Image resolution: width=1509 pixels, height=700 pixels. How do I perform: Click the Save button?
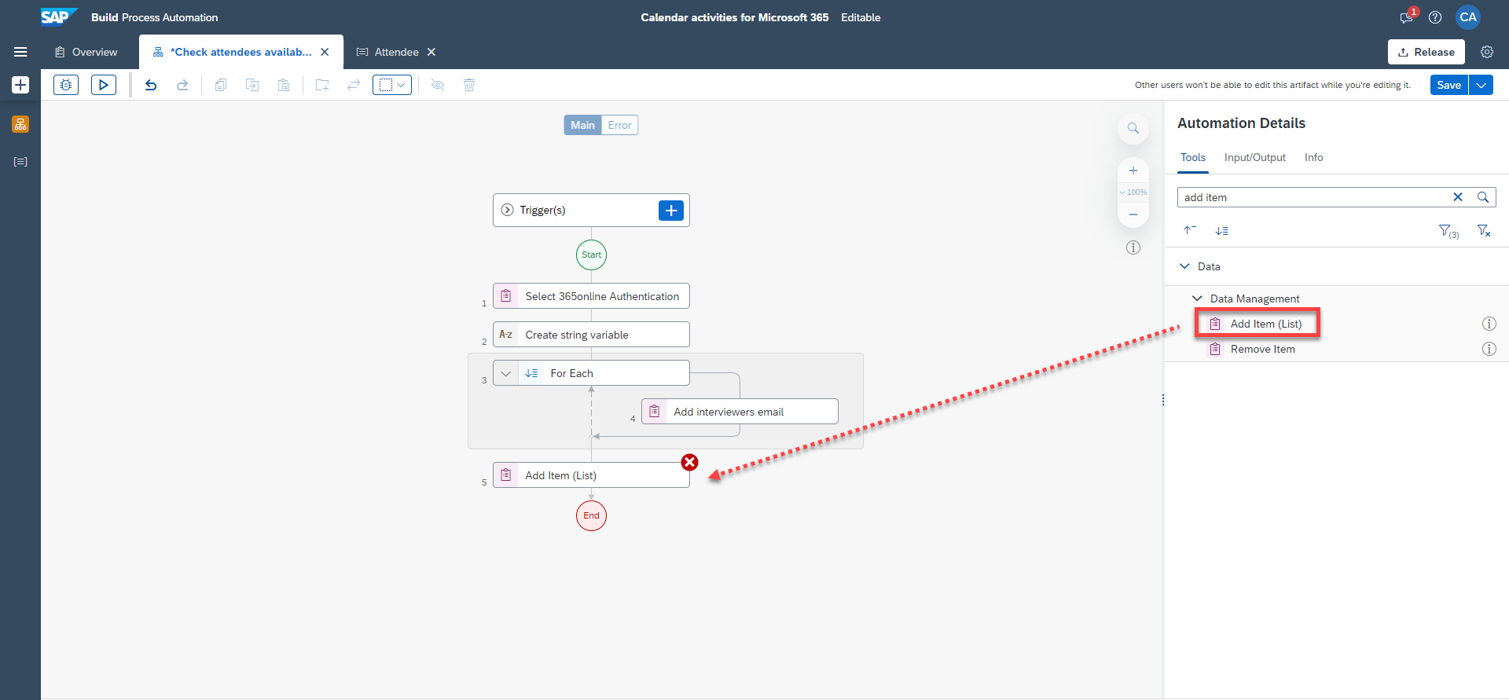tap(1448, 85)
